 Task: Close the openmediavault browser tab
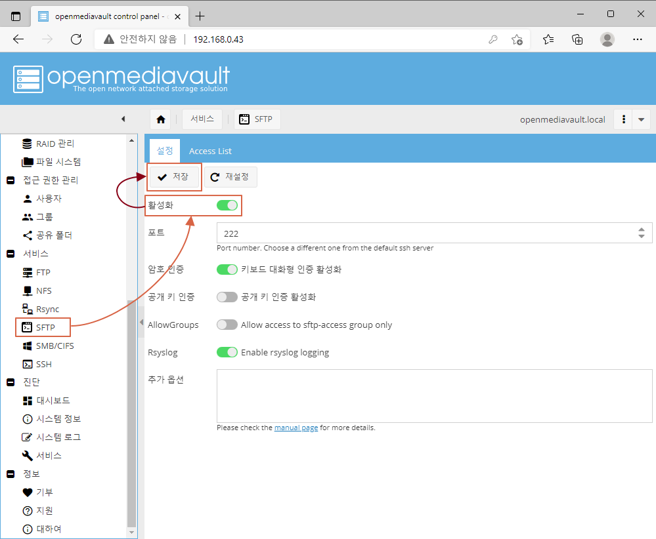pyautogui.click(x=177, y=16)
